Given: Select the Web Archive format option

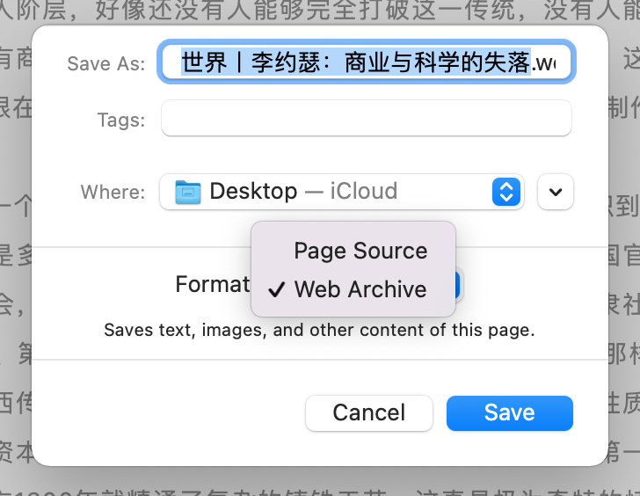Looking at the screenshot, I should [360, 289].
